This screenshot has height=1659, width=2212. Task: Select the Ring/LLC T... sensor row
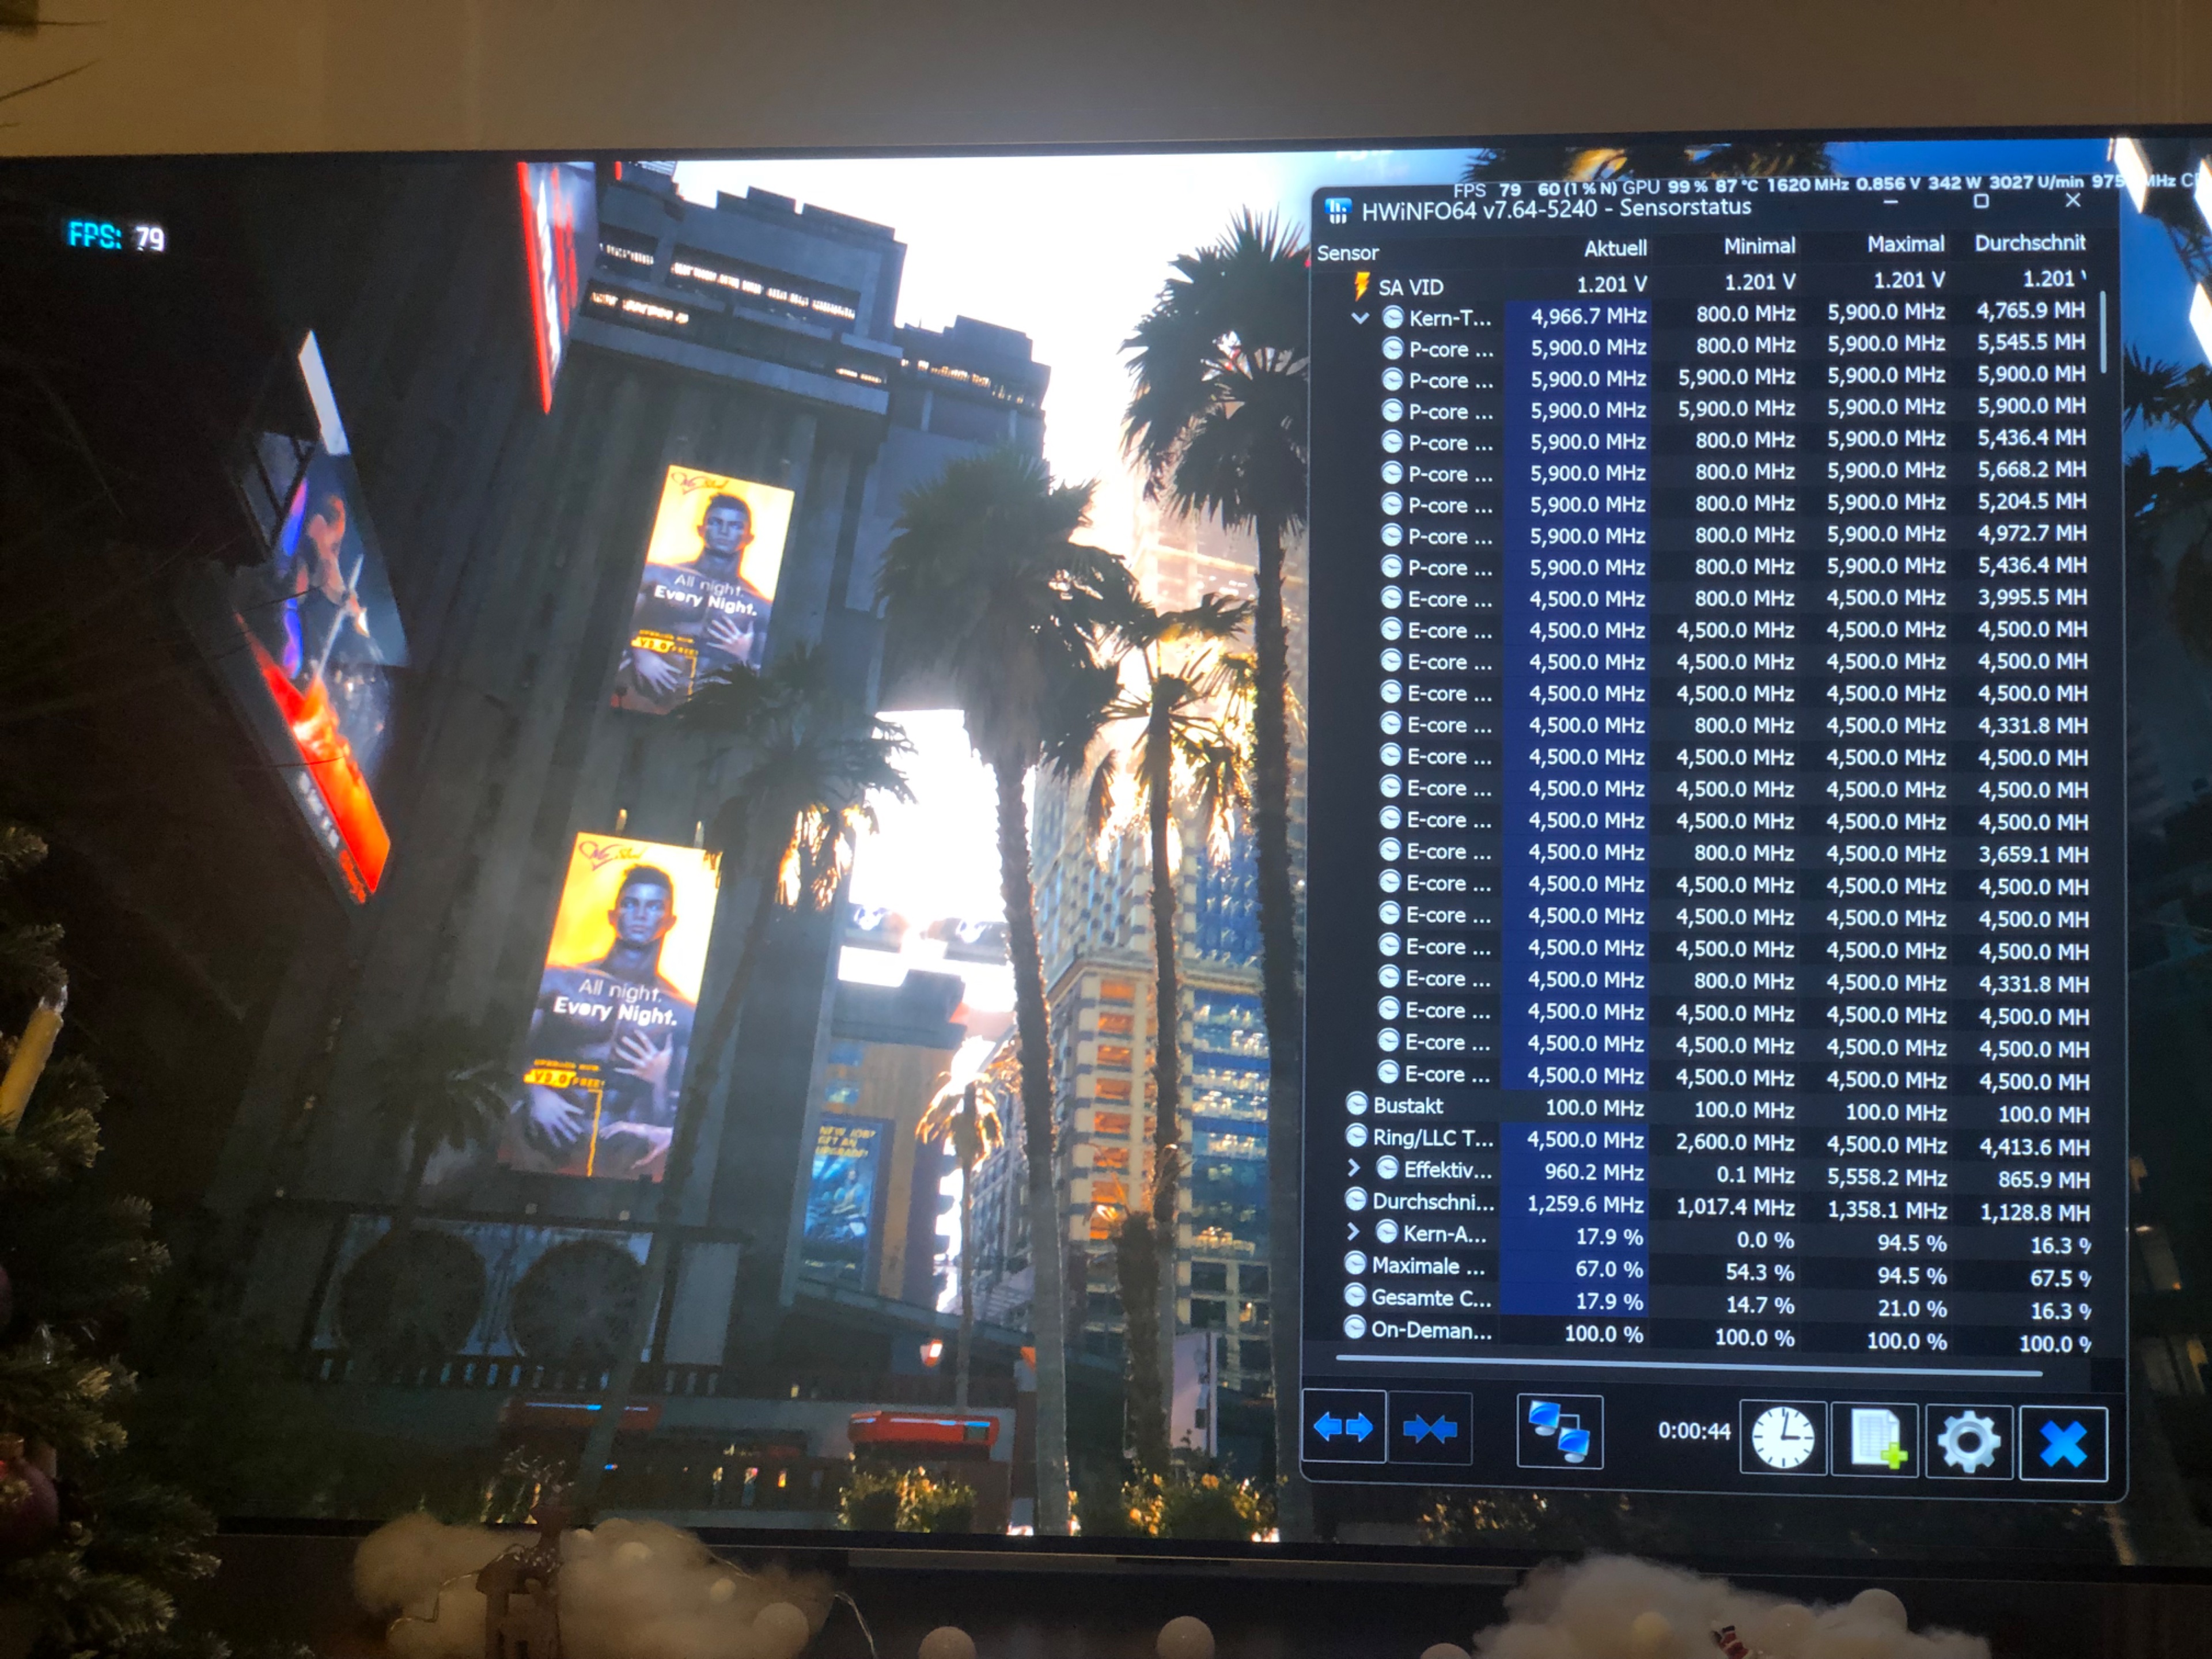(1431, 1137)
